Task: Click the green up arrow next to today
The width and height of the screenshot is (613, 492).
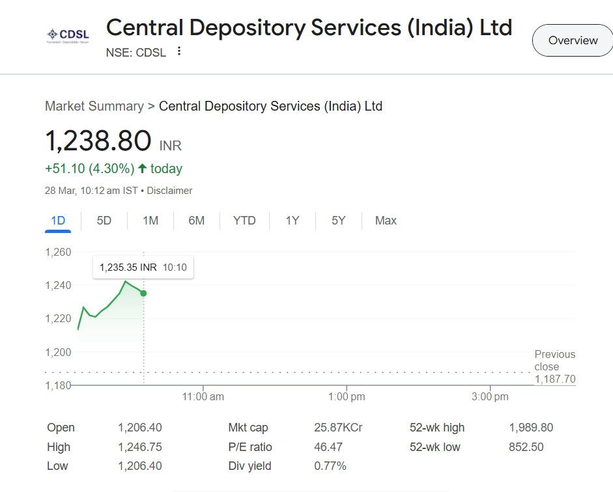Action: point(142,169)
